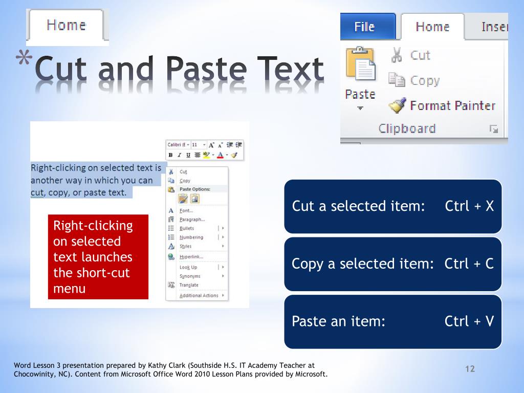Open Font... from the context menu
Screen dimensions: 524x393
[197, 210]
